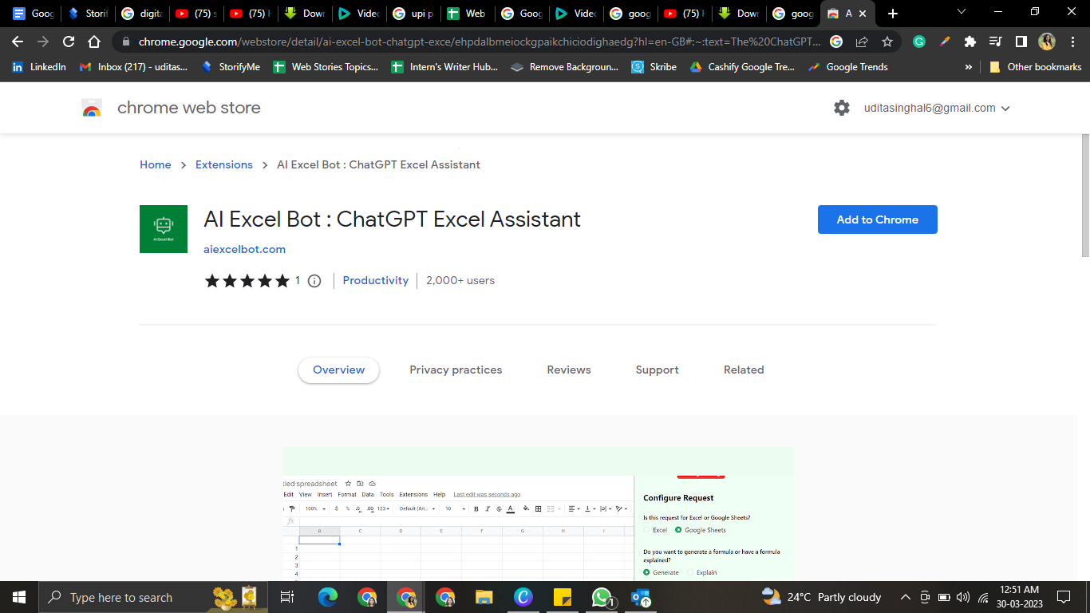Click the Add to Chrome button
The height and width of the screenshot is (613, 1090).
click(877, 219)
